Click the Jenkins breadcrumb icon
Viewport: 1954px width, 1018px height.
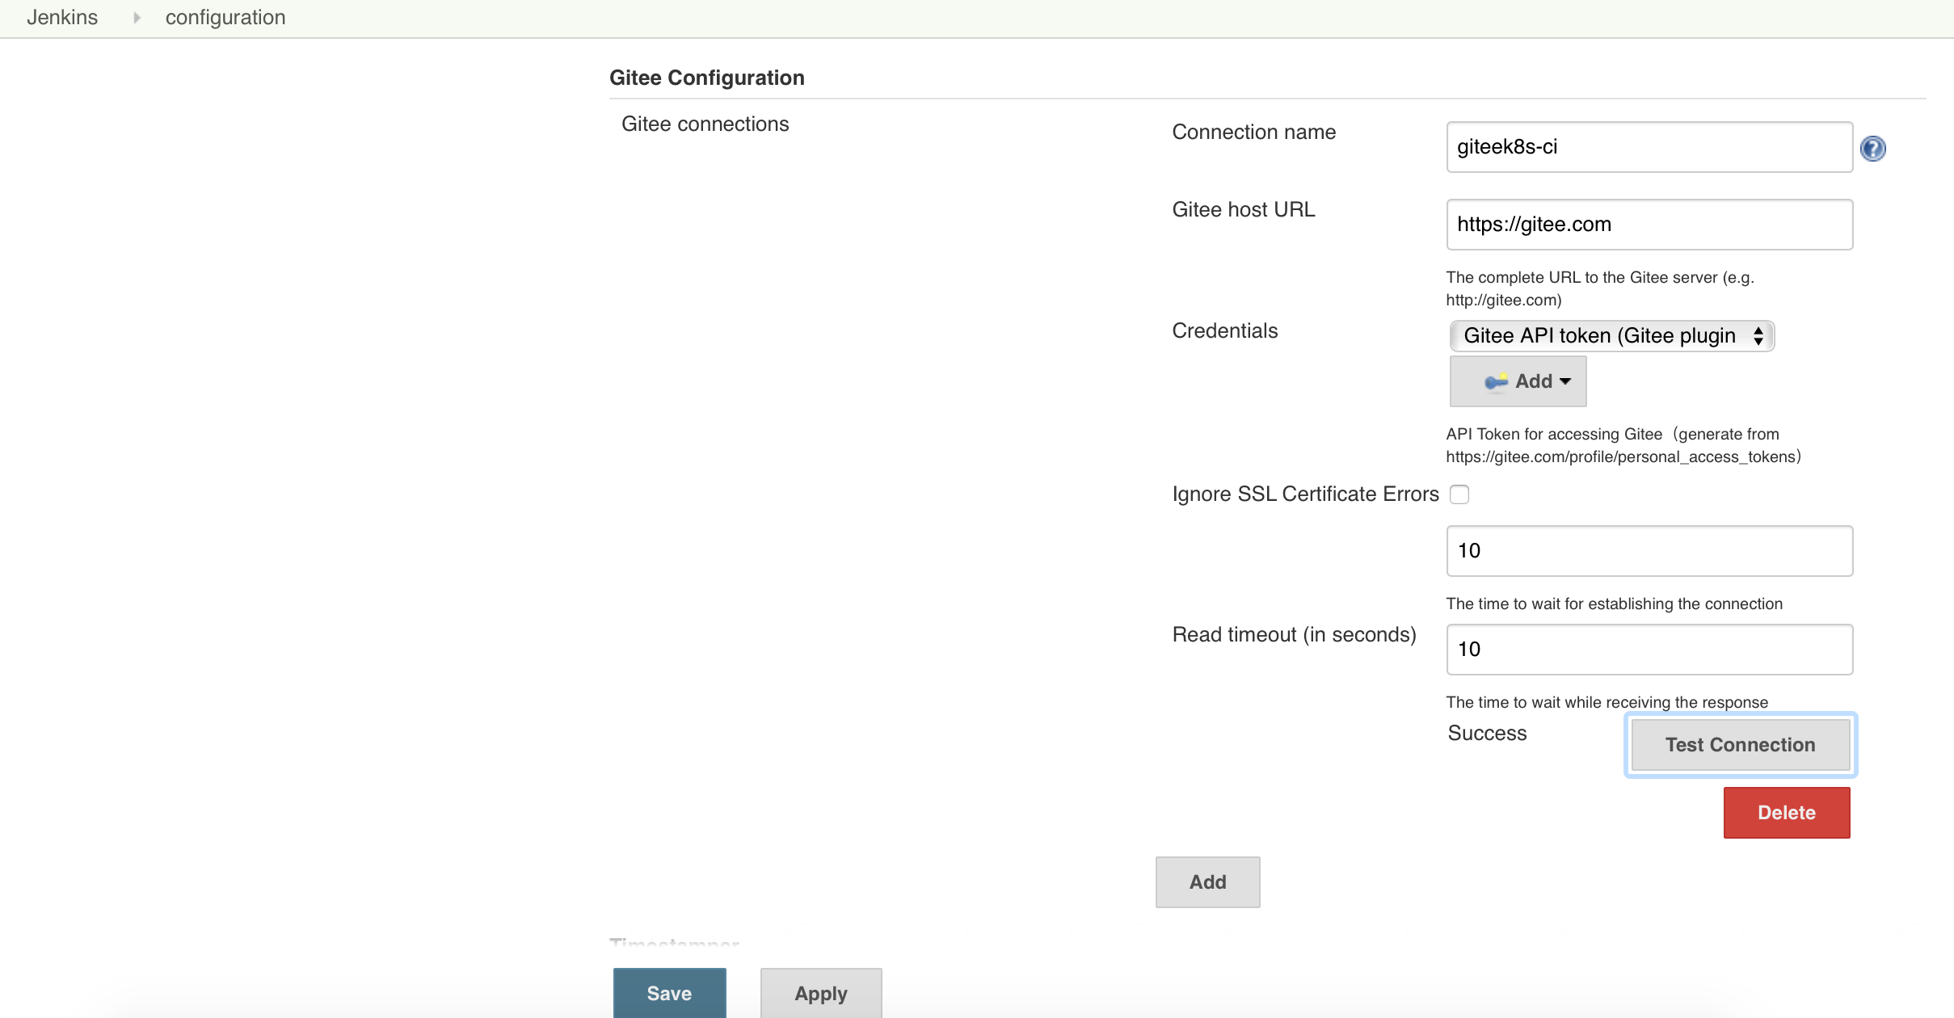[136, 17]
